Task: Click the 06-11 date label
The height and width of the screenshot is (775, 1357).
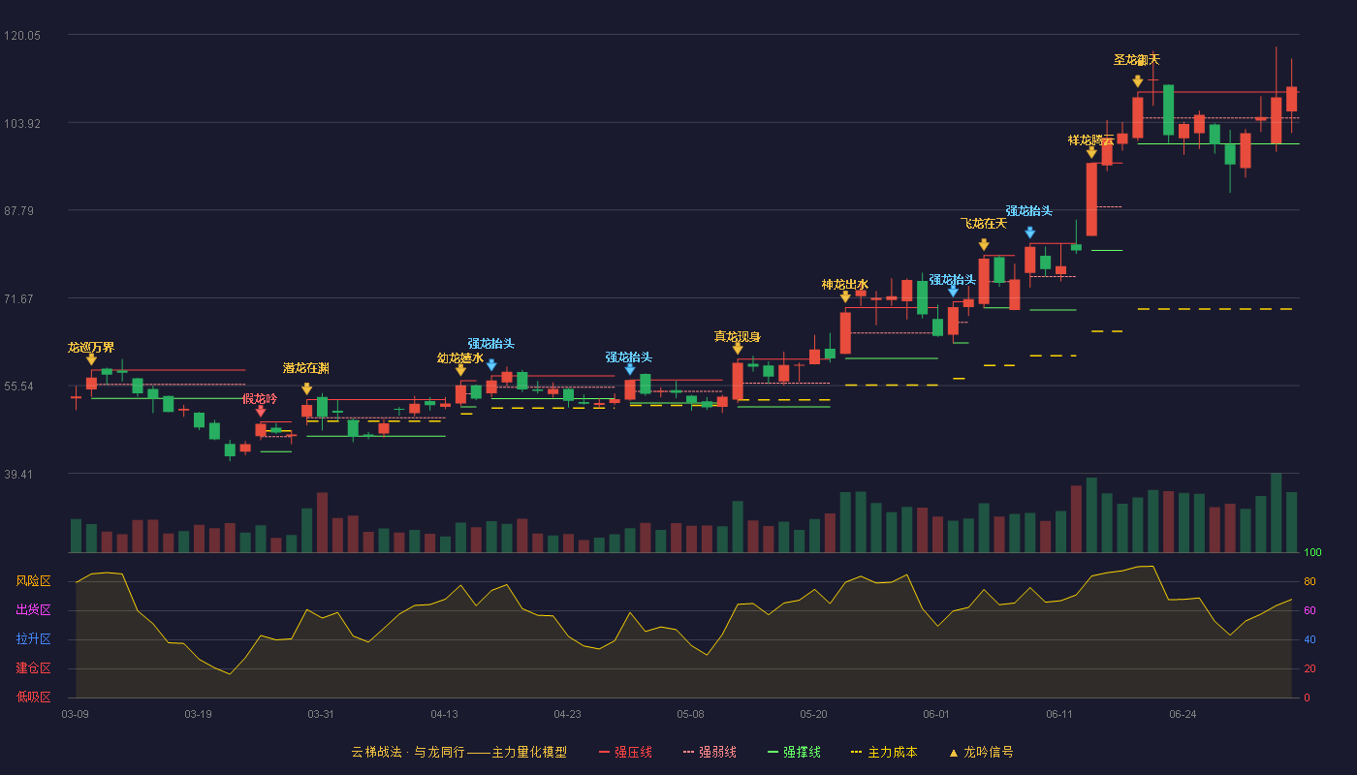Action: [1059, 714]
